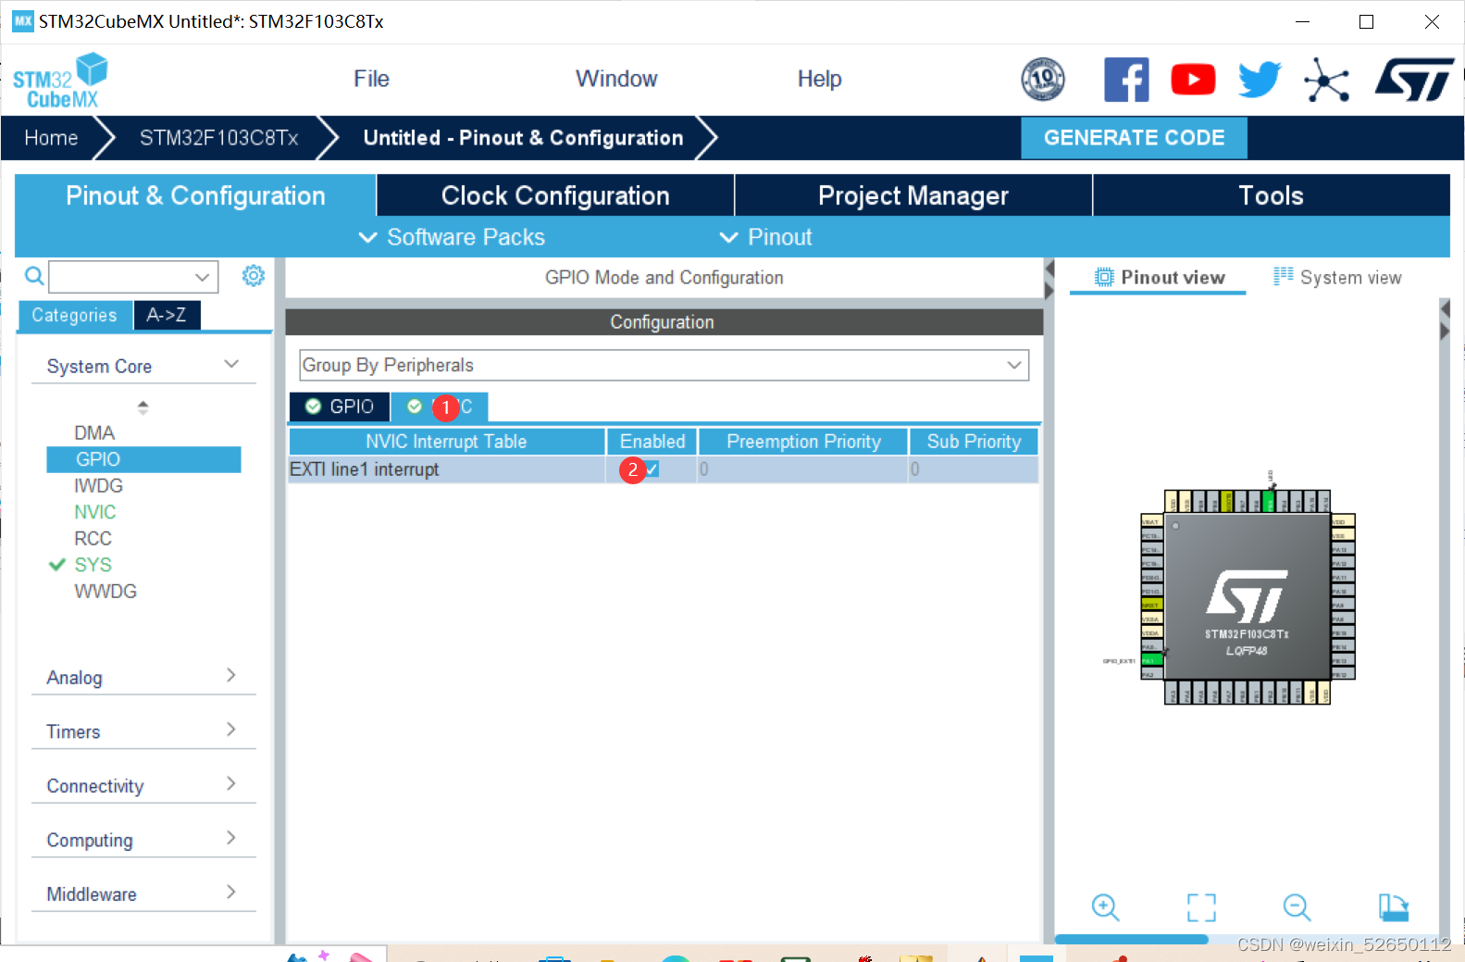Click the Enabled column header
Viewport: 1465px width, 962px height.
pyautogui.click(x=652, y=442)
